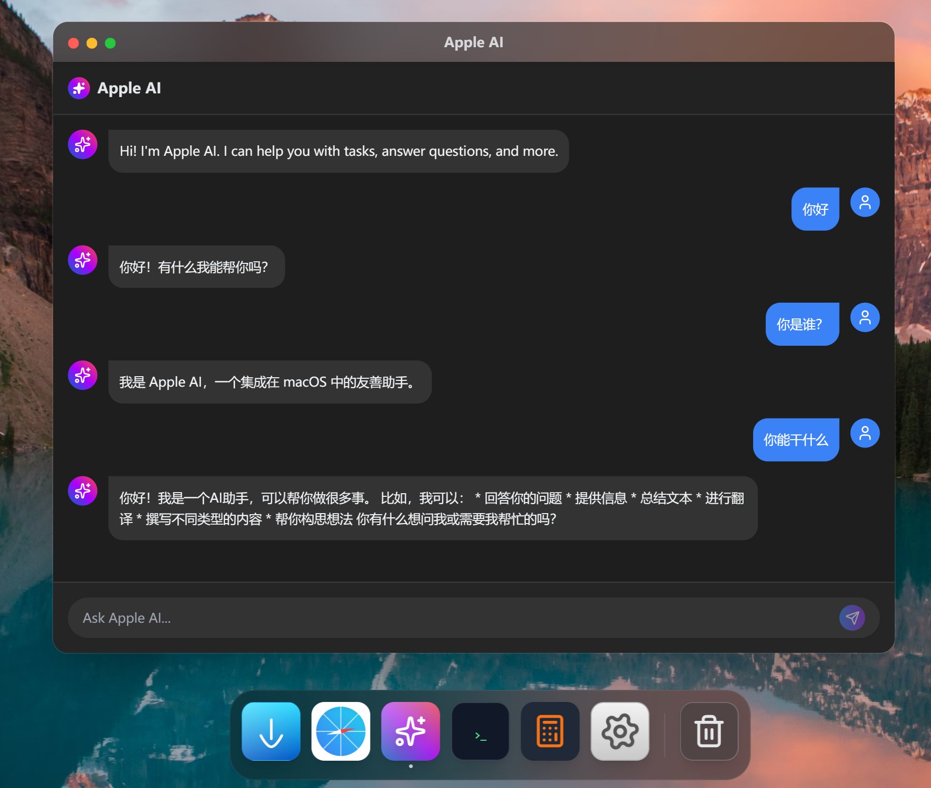Click the user avatar beside "你是谁?" message

coord(865,317)
